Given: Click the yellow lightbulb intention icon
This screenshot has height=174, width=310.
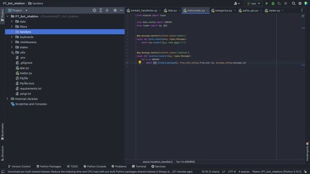Looking at the screenshot, I should [x=140, y=62].
